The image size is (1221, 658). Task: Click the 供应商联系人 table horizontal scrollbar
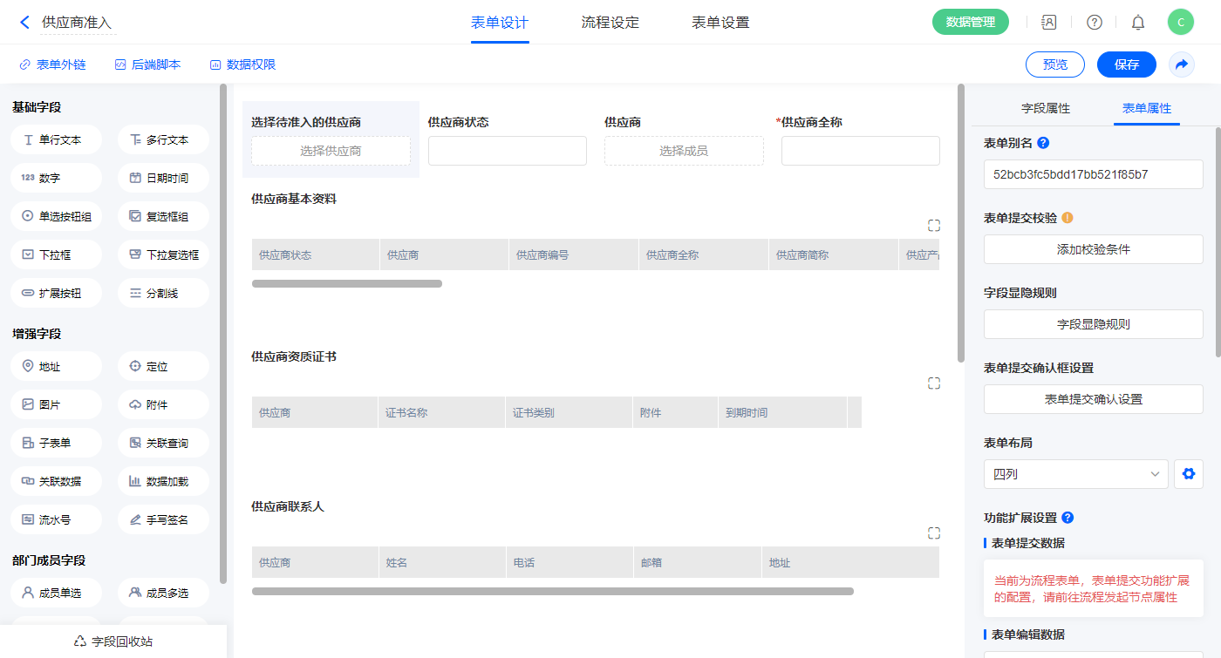(x=552, y=592)
